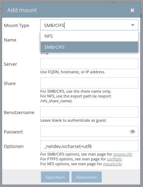143x187 pixels.
Task: Click the Server field label
Action: coord(10,64)
